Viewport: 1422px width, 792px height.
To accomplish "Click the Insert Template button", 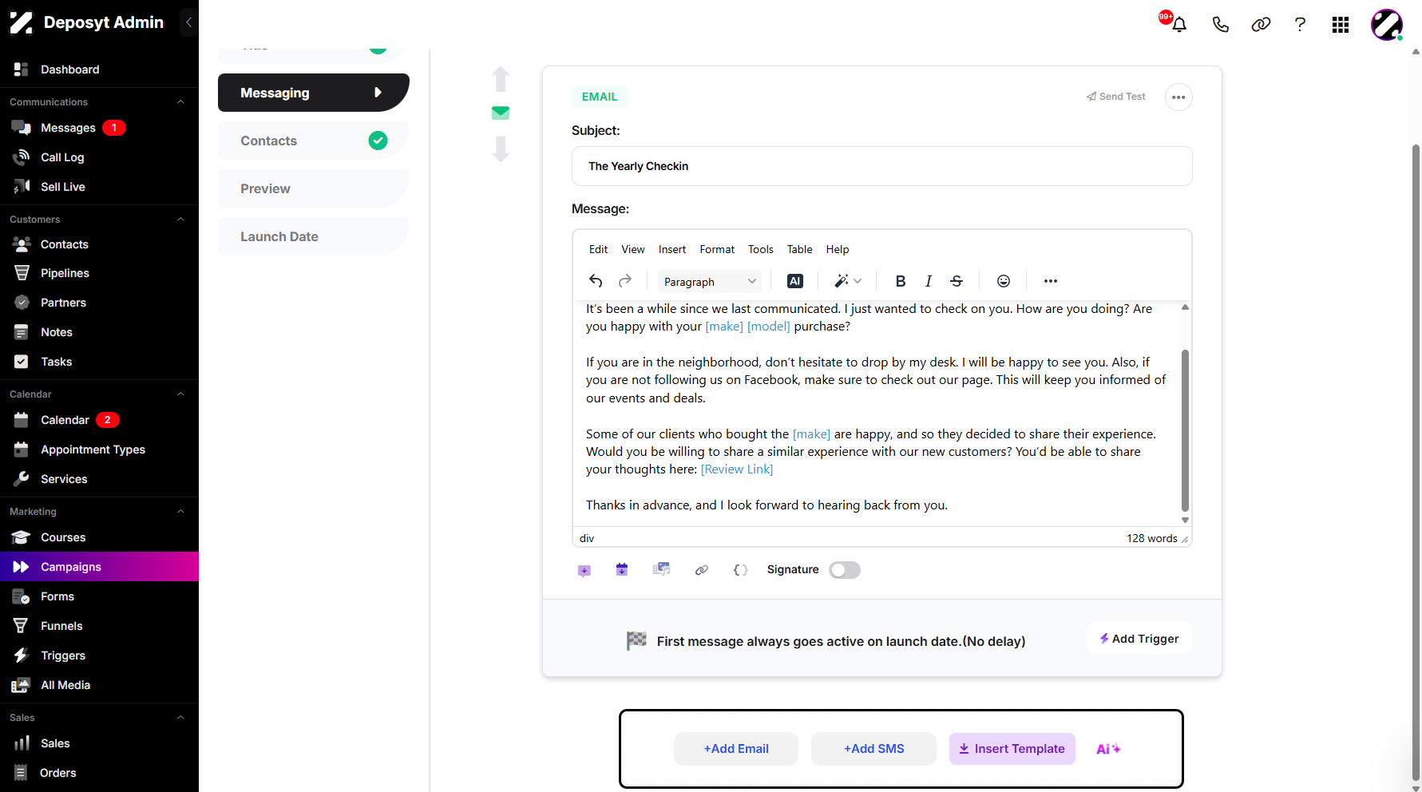I will [x=1012, y=749].
